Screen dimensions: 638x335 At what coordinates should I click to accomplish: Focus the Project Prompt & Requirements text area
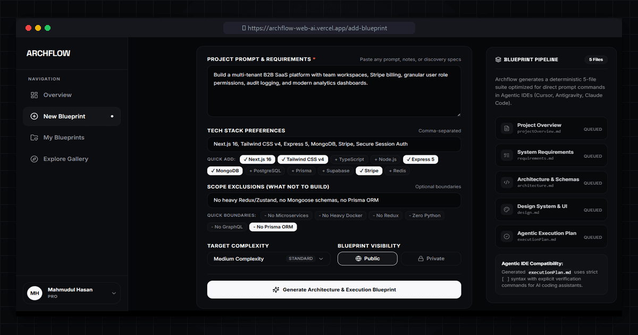click(x=334, y=91)
